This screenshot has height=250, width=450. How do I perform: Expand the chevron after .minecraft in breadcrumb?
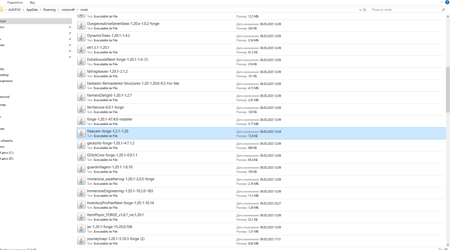pos(77,10)
